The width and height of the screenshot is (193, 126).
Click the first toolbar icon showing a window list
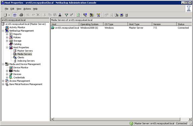(5, 15)
